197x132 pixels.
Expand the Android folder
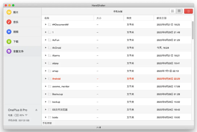[x=46, y=79]
